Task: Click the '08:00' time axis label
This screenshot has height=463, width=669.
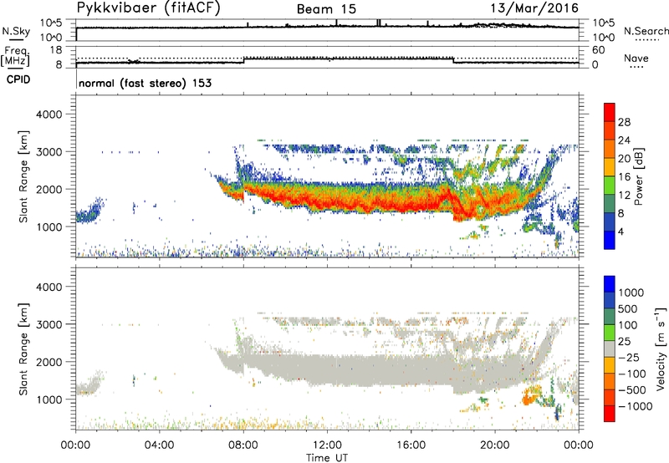Action: coord(243,445)
